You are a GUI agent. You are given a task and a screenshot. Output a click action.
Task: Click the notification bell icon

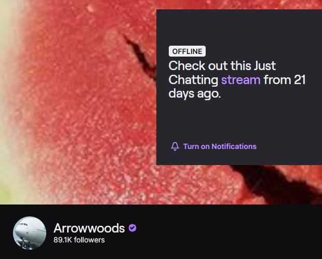(175, 146)
